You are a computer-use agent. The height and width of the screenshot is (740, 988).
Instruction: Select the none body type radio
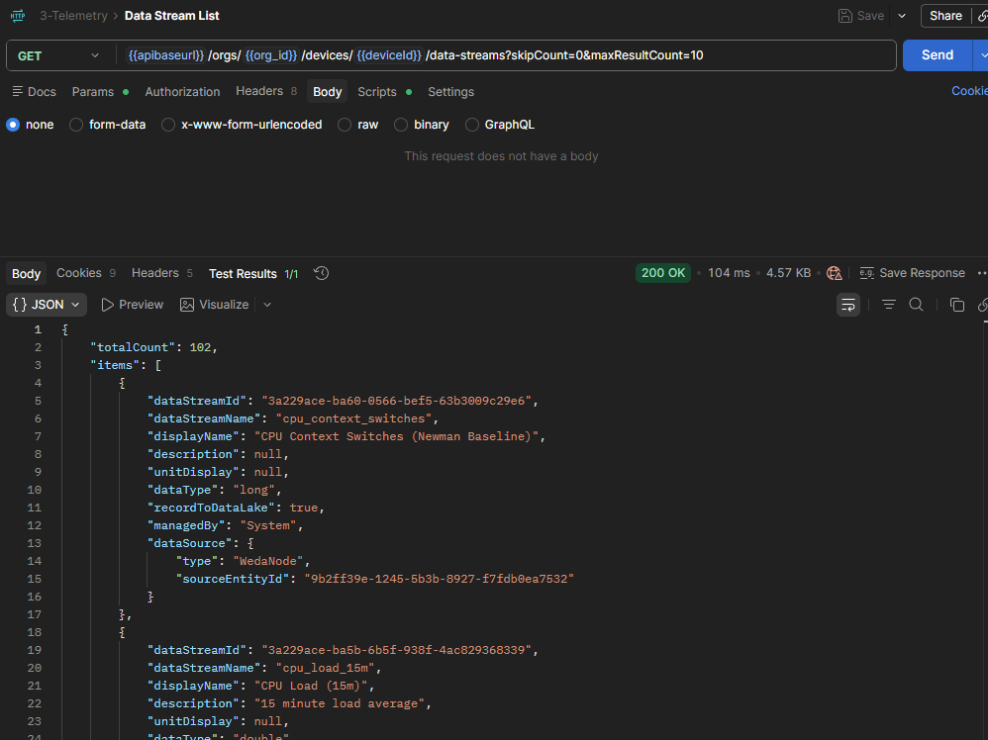[x=13, y=125]
